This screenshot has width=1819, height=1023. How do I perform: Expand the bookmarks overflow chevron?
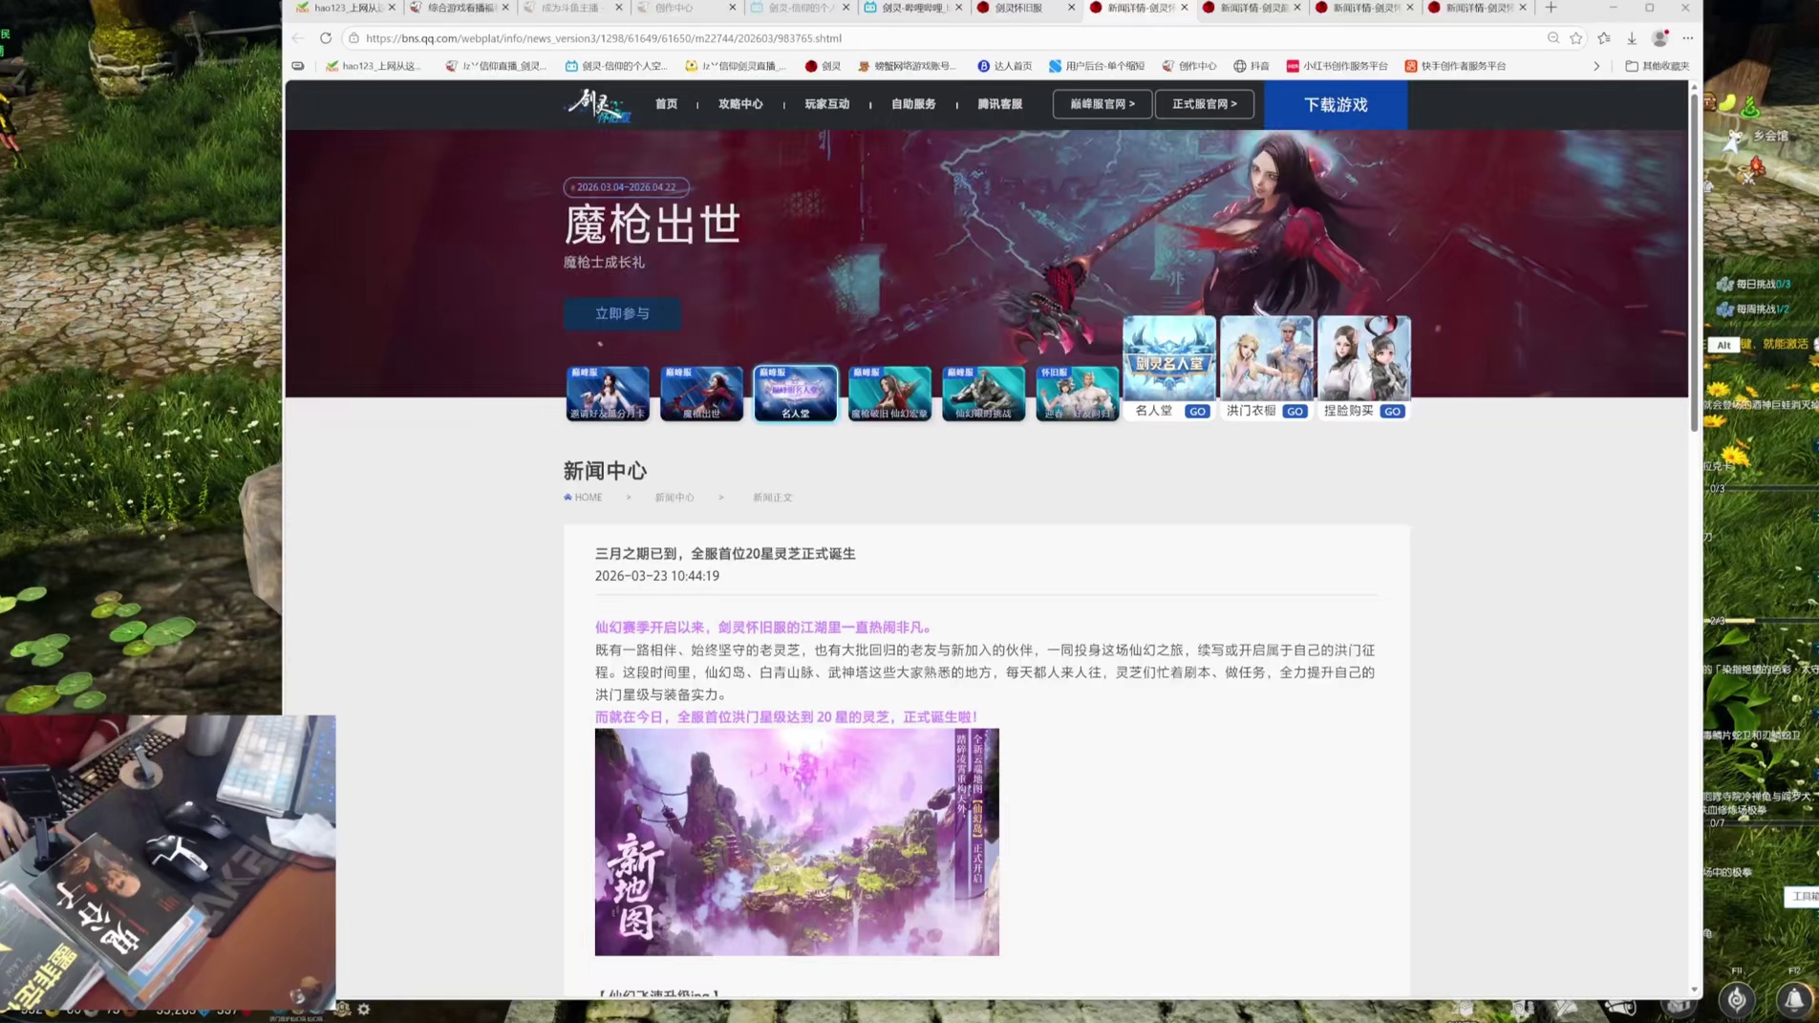(x=1596, y=66)
